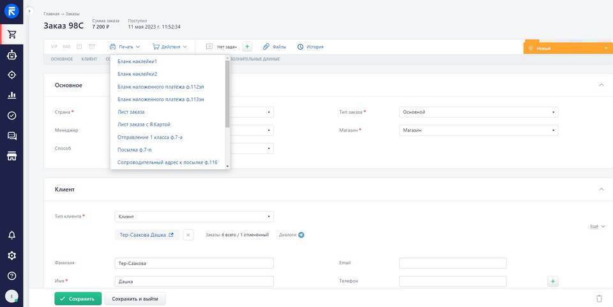The width and height of the screenshot is (613, 307).
Task: Delete the order with the trash icon
Action: click(x=599, y=299)
